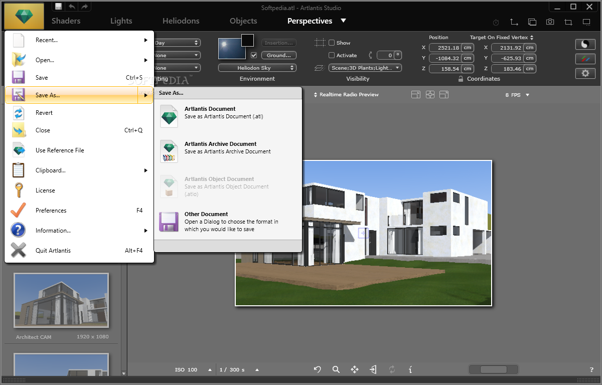
Task: Click the display screen icon with dots
Action: [x=586, y=22]
